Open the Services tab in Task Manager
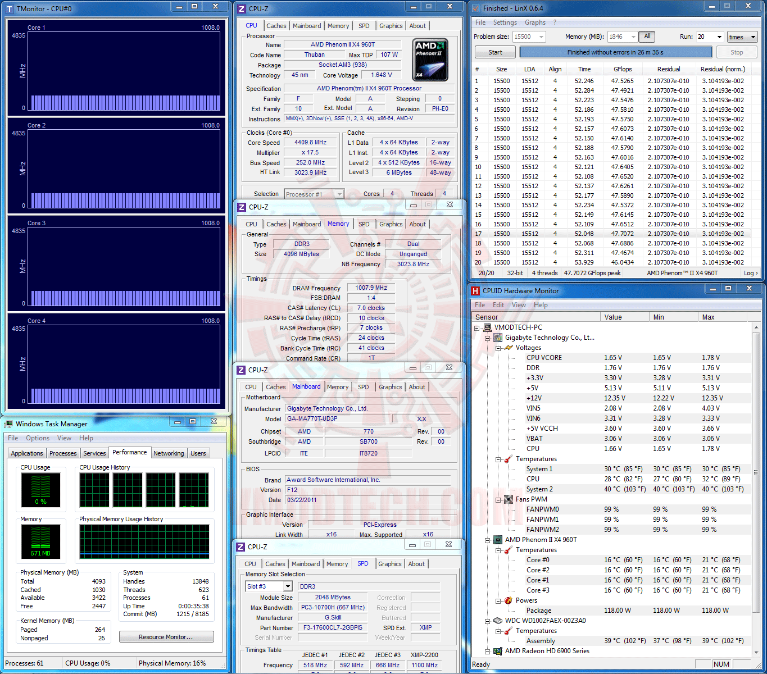The image size is (767, 674). (94, 453)
